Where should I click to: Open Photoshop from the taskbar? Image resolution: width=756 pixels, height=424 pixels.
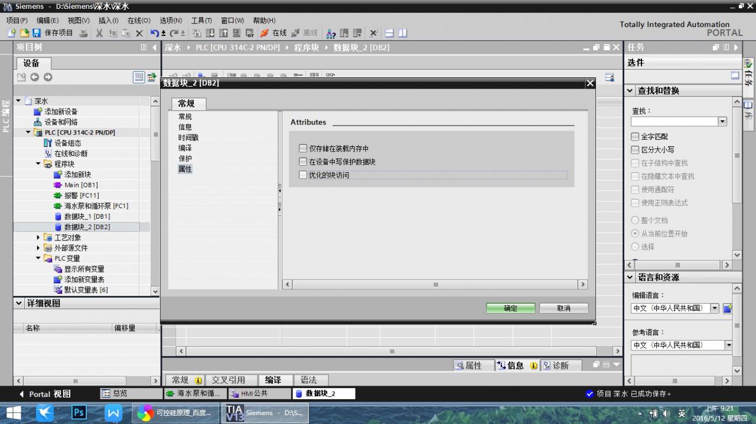point(79,413)
